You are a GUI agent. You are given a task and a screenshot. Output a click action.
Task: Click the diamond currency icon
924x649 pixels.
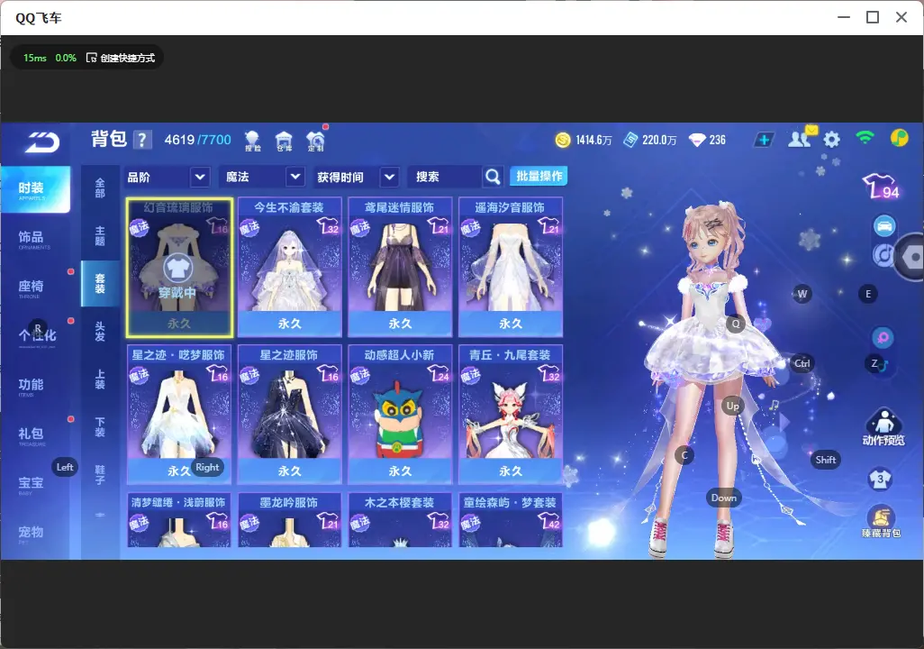[x=697, y=141]
